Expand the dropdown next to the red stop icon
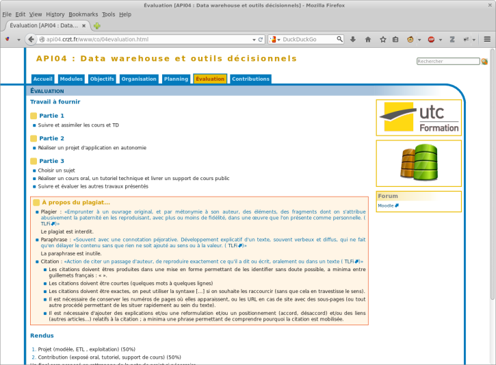This screenshot has height=365, width=496. coord(441,40)
